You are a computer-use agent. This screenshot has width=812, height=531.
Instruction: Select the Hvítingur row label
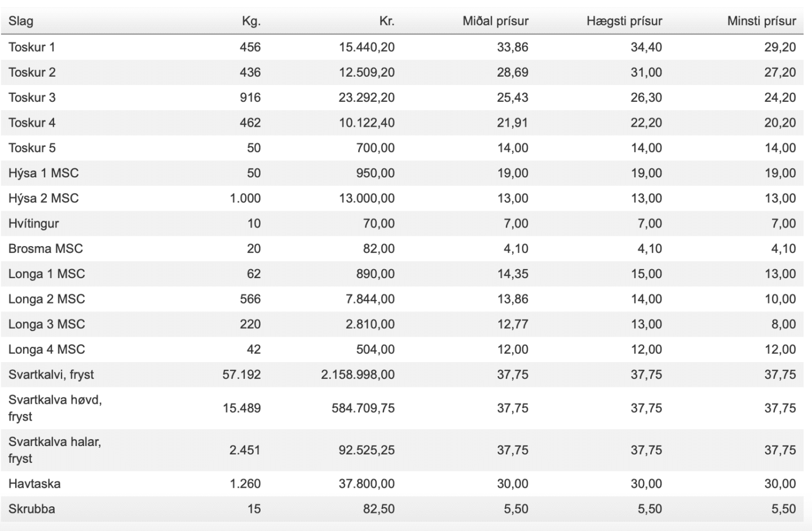pos(33,224)
